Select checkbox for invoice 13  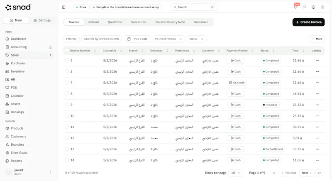coord(67,149)
